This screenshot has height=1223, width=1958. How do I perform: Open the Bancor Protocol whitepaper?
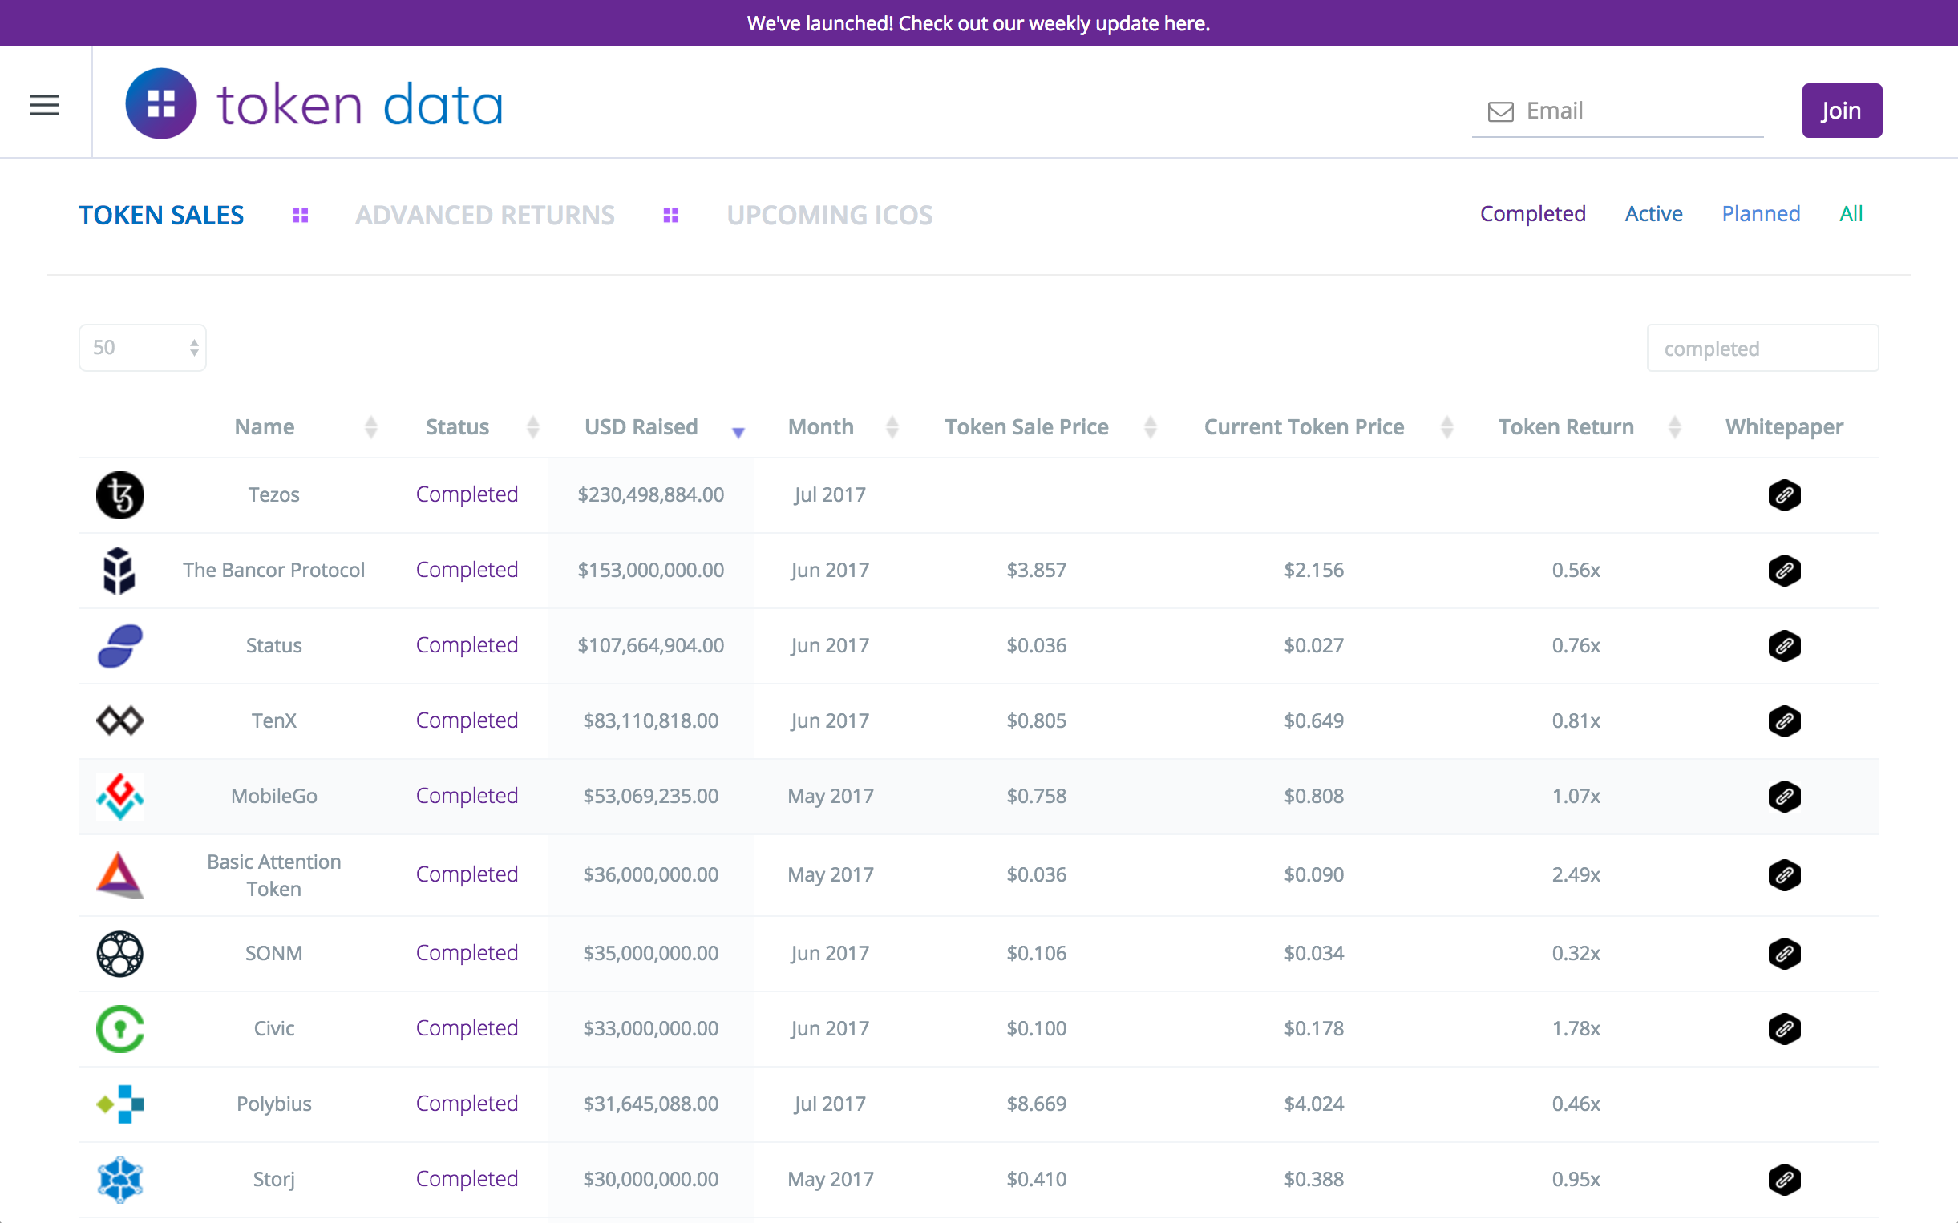[x=1786, y=570]
